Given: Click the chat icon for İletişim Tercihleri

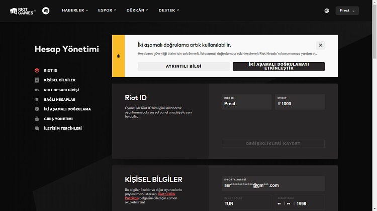Looking at the screenshot, I should (37, 128).
